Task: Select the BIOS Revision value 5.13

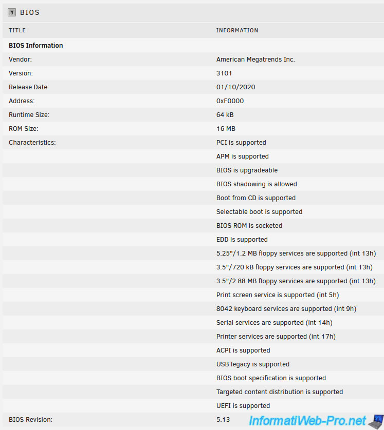Action: pyautogui.click(x=223, y=420)
